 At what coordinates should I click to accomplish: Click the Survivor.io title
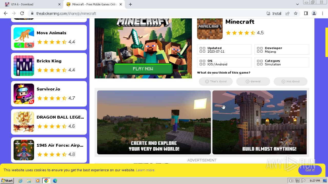[x=48, y=89]
